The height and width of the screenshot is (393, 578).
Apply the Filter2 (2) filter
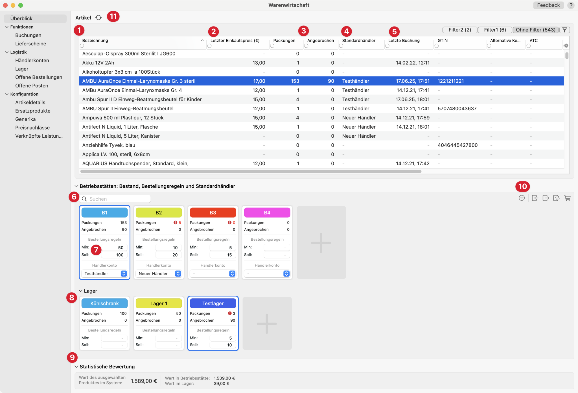[x=460, y=30]
